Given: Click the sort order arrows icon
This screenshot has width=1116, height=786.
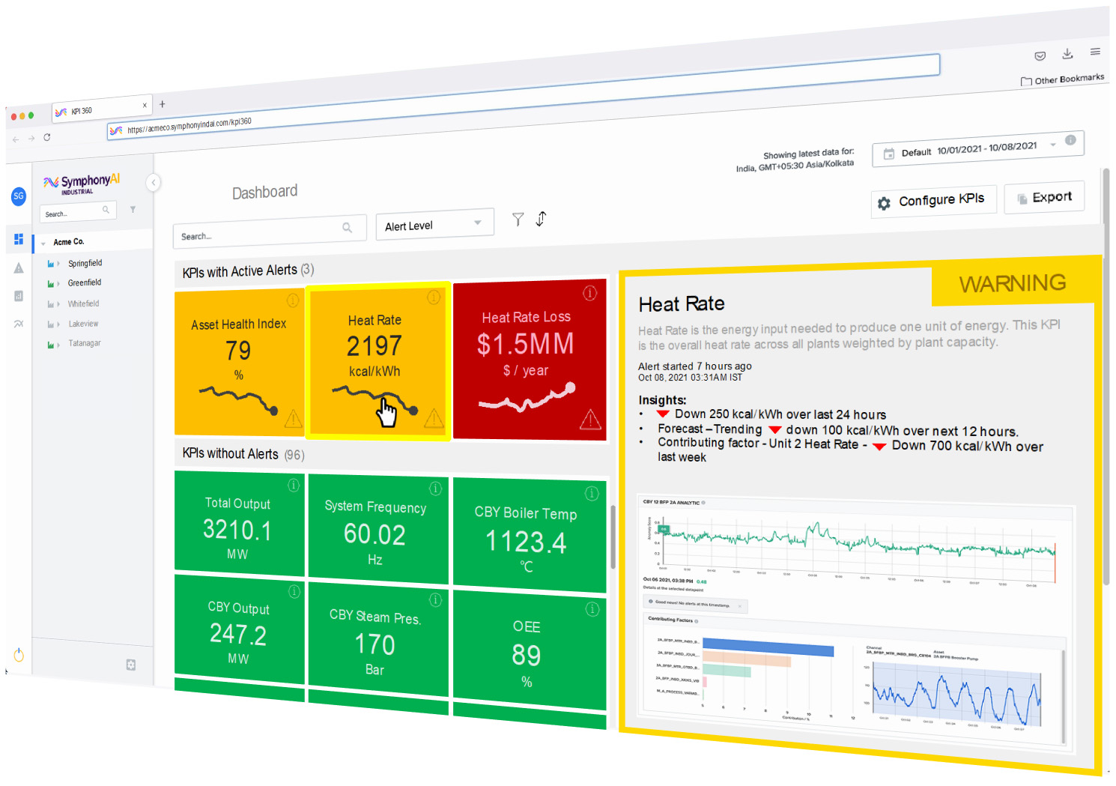Looking at the screenshot, I should click(x=542, y=218).
